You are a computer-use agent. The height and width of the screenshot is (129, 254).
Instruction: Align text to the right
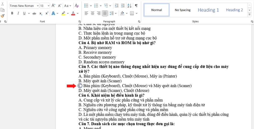point(99,13)
